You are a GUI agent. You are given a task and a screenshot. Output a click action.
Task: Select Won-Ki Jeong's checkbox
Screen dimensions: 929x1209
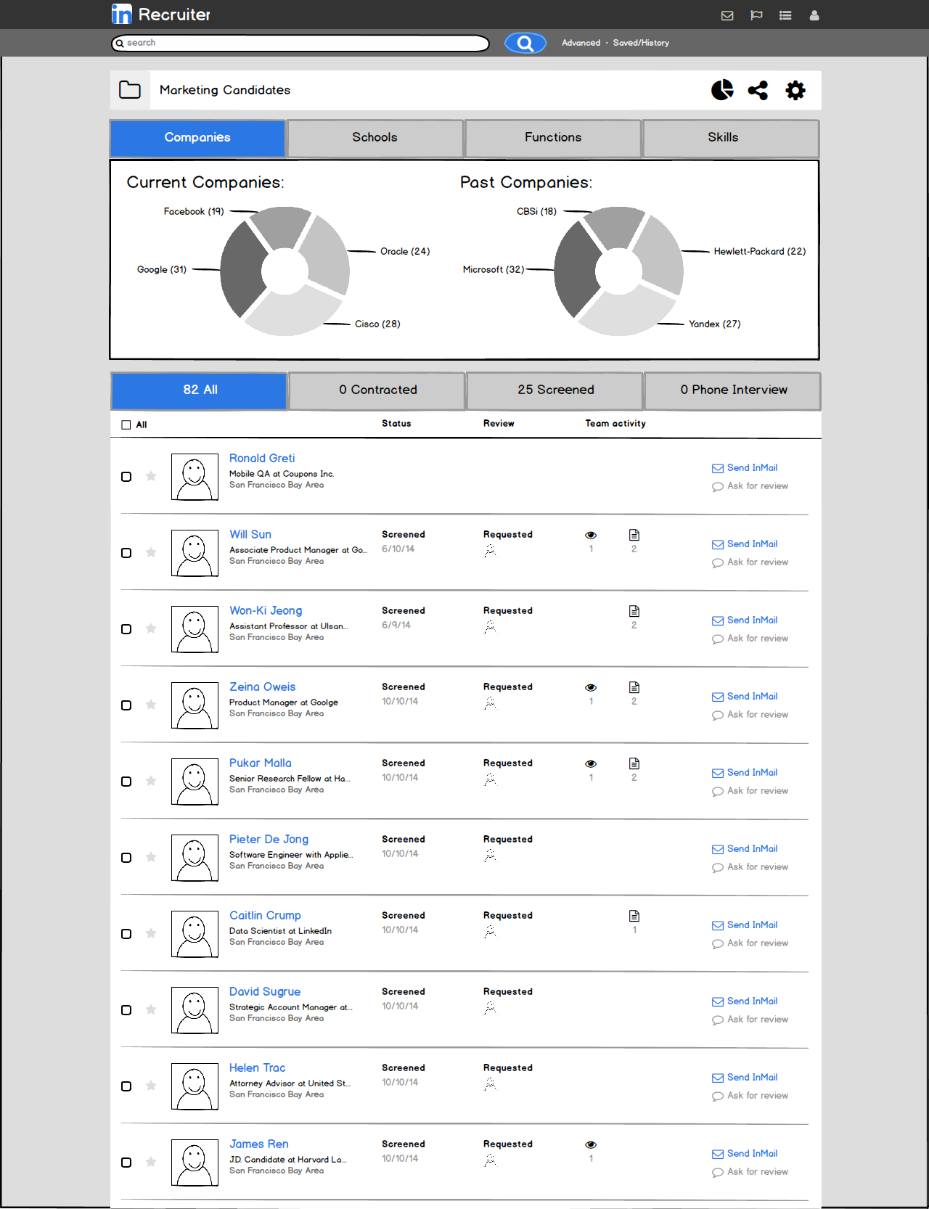pos(126,629)
